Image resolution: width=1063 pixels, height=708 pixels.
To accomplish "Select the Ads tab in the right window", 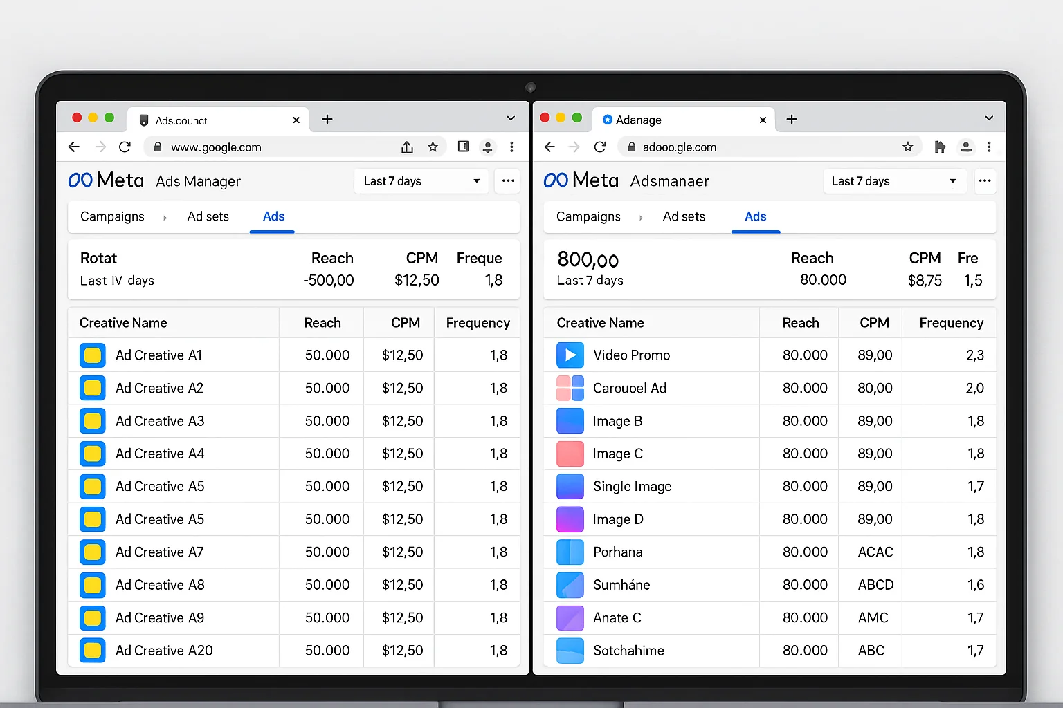I will pyautogui.click(x=756, y=216).
